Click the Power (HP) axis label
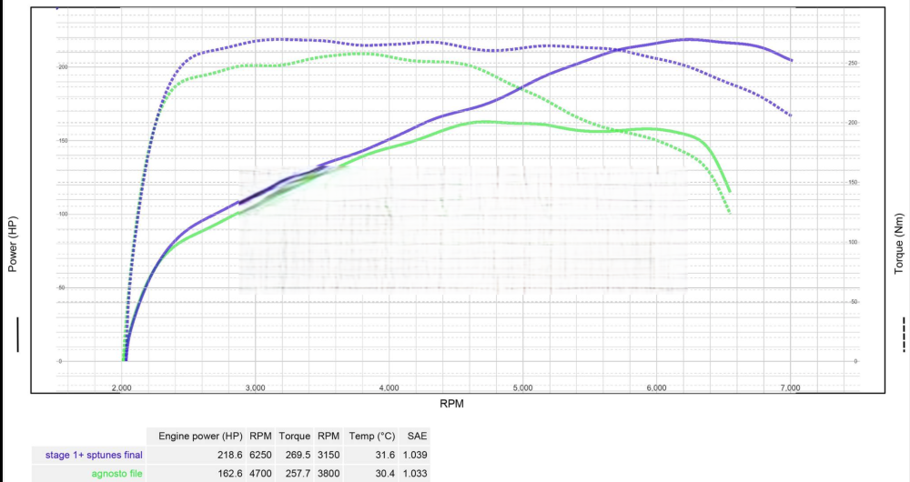Screen dimensions: 910x482 pos(13,244)
